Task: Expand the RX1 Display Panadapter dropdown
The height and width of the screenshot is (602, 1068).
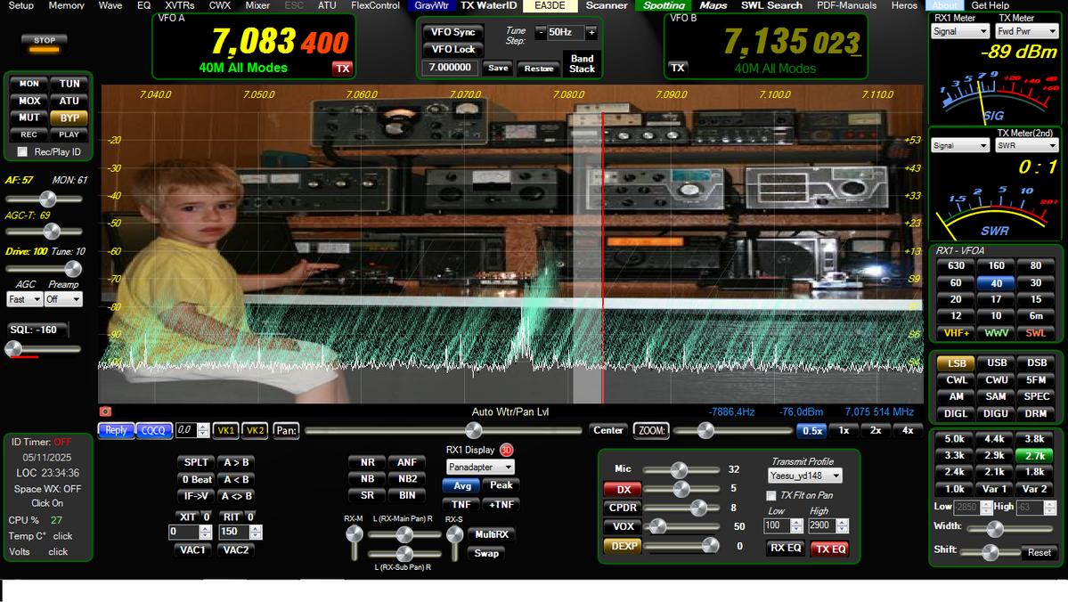Action: (480, 467)
